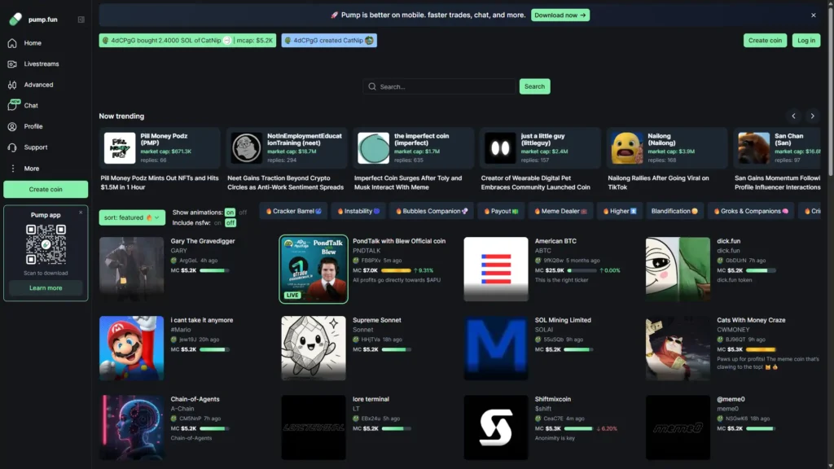The image size is (834, 469).
Task: Open Advanced in the sidebar
Action: (38, 85)
